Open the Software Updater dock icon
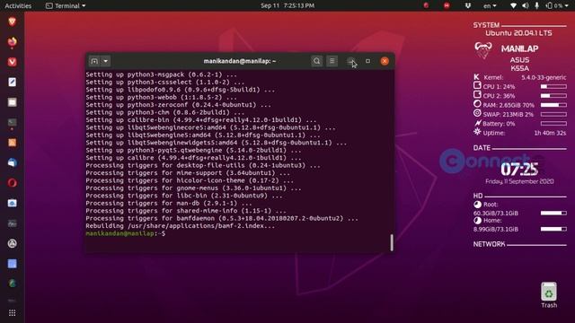Viewport: 575px width, 323px height. (12, 243)
